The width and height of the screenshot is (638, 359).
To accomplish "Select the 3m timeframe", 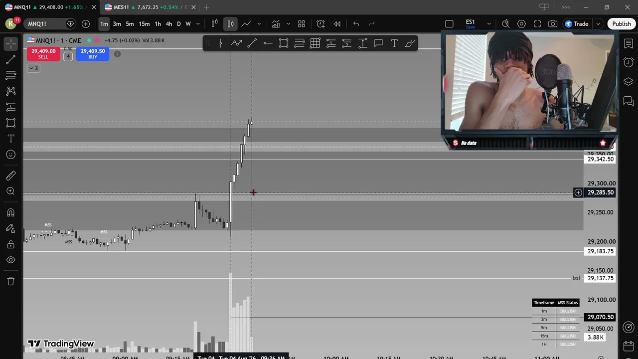I will coord(117,24).
